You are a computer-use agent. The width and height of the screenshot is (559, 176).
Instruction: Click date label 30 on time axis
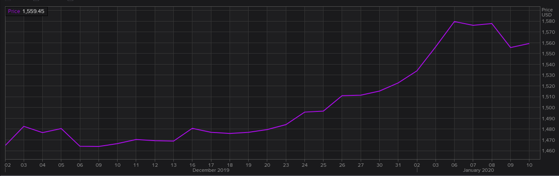pyautogui.click(x=379, y=165)
